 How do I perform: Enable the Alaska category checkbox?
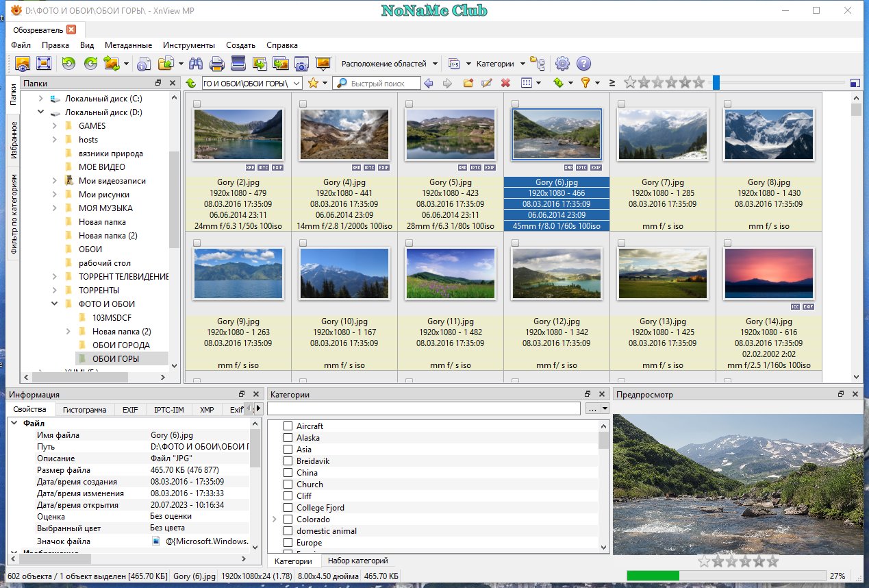[288, 438]
